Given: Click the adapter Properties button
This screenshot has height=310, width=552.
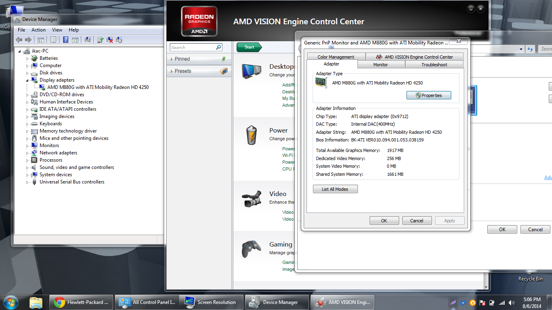Looking at the screenshot, I should 429,95.
